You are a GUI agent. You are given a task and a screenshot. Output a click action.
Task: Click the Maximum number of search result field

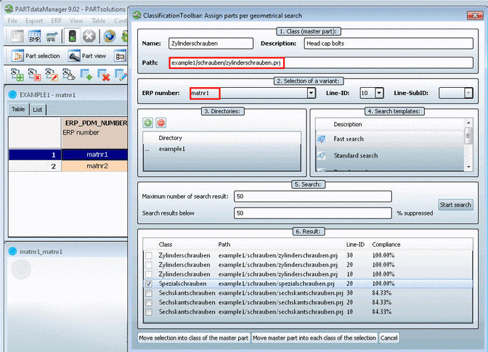pos(313,196)
